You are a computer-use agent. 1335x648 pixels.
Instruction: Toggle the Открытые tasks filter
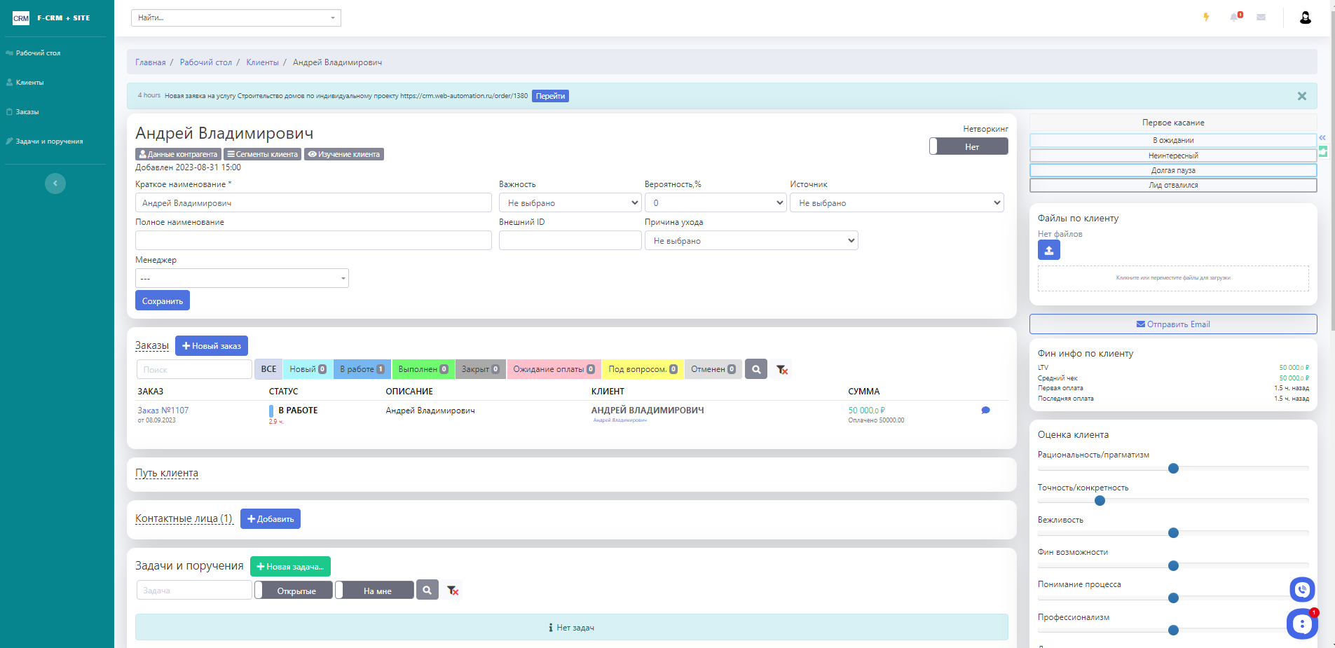click(x=293, y=591)
